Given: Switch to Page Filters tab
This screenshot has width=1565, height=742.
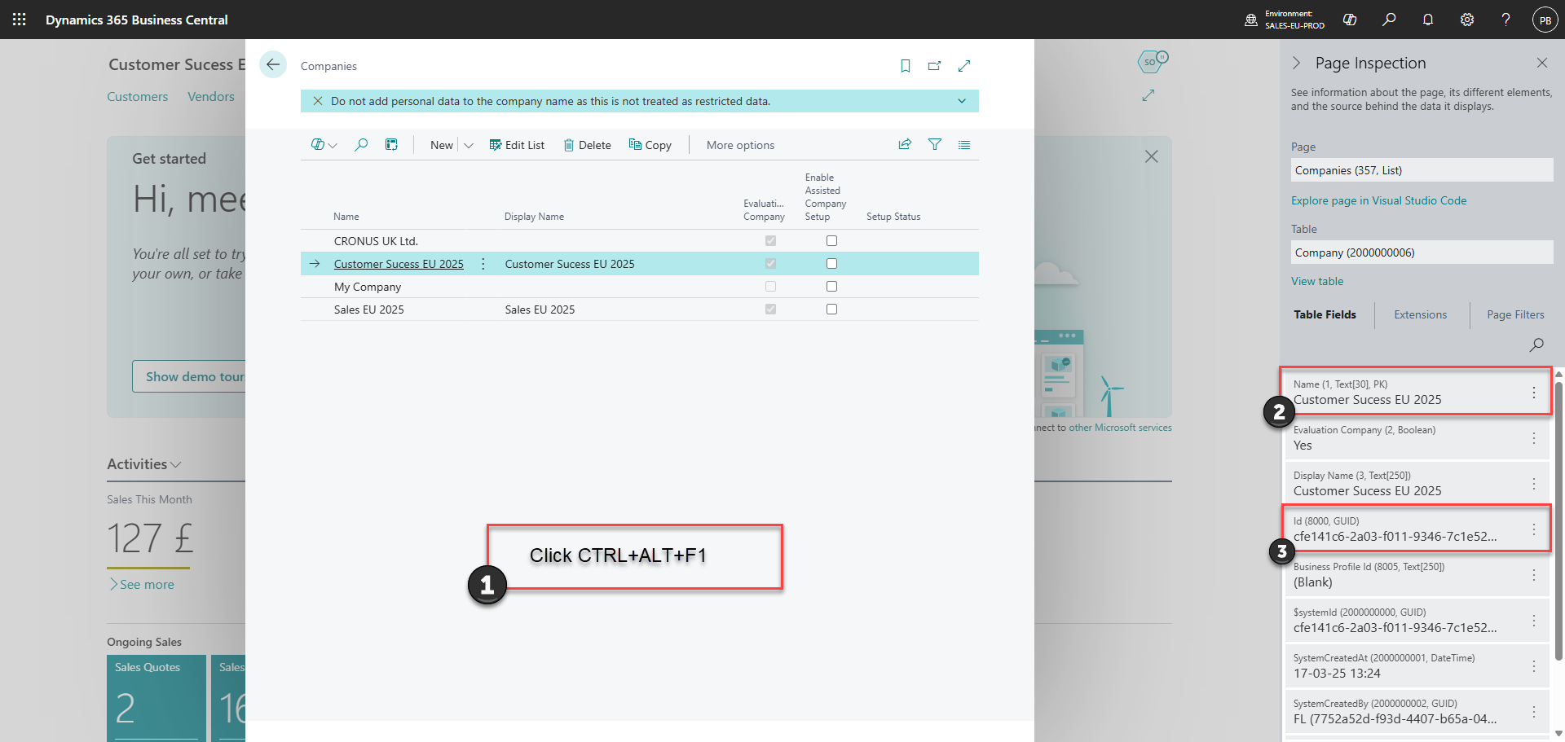Looking at the screenshot, I should [x=1515, y=314].
